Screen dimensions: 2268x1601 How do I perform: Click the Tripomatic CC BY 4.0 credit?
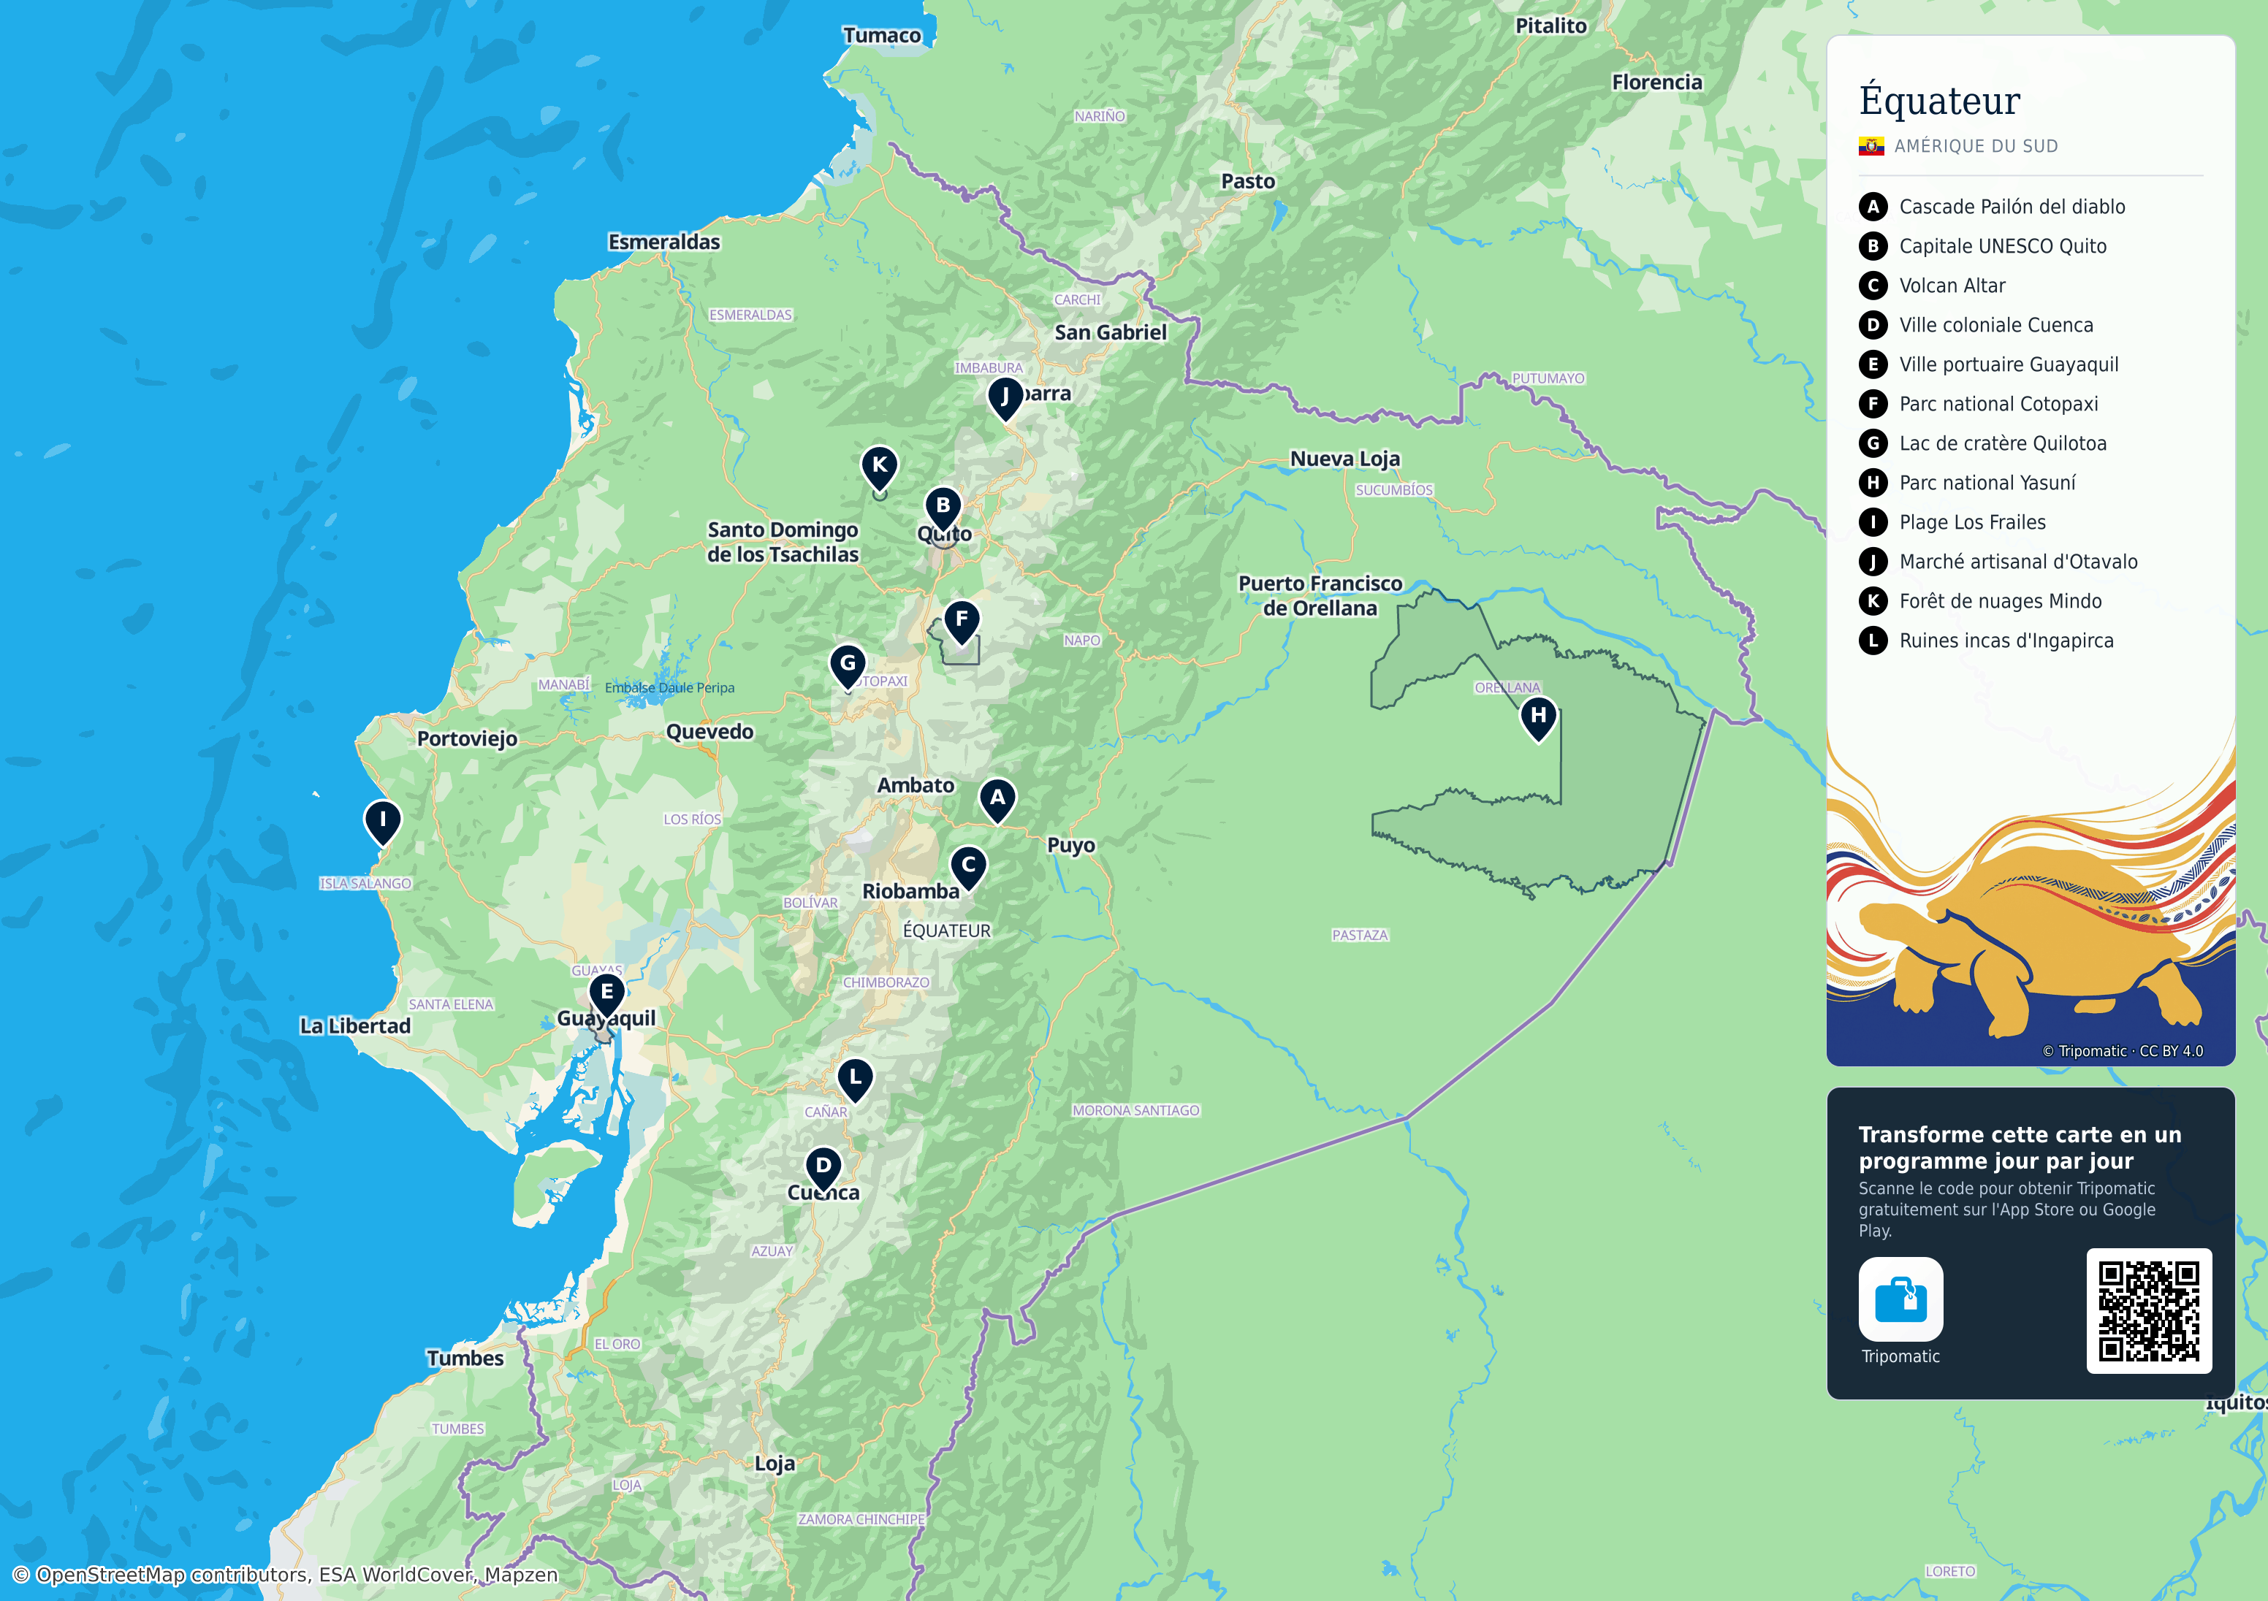[2122, 1051]
